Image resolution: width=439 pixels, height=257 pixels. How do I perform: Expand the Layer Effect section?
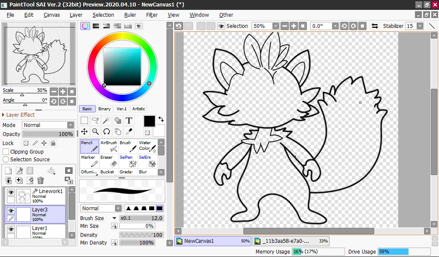click(3, 115)
